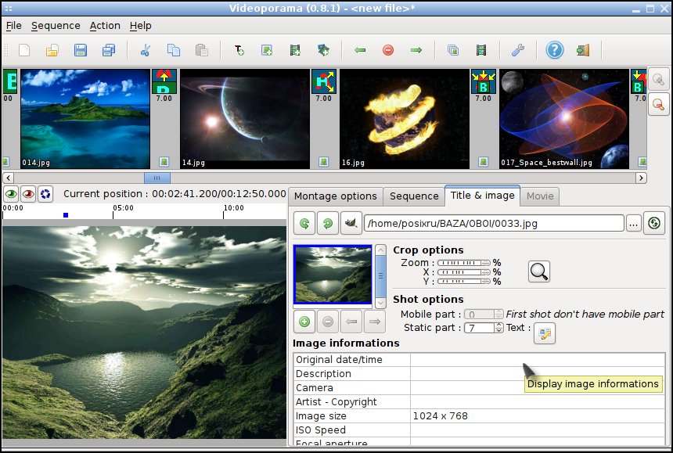Viewport: 673px width, 453px height.
Task: Click the browse '...' button beside the file path
Action: (634, 224)
